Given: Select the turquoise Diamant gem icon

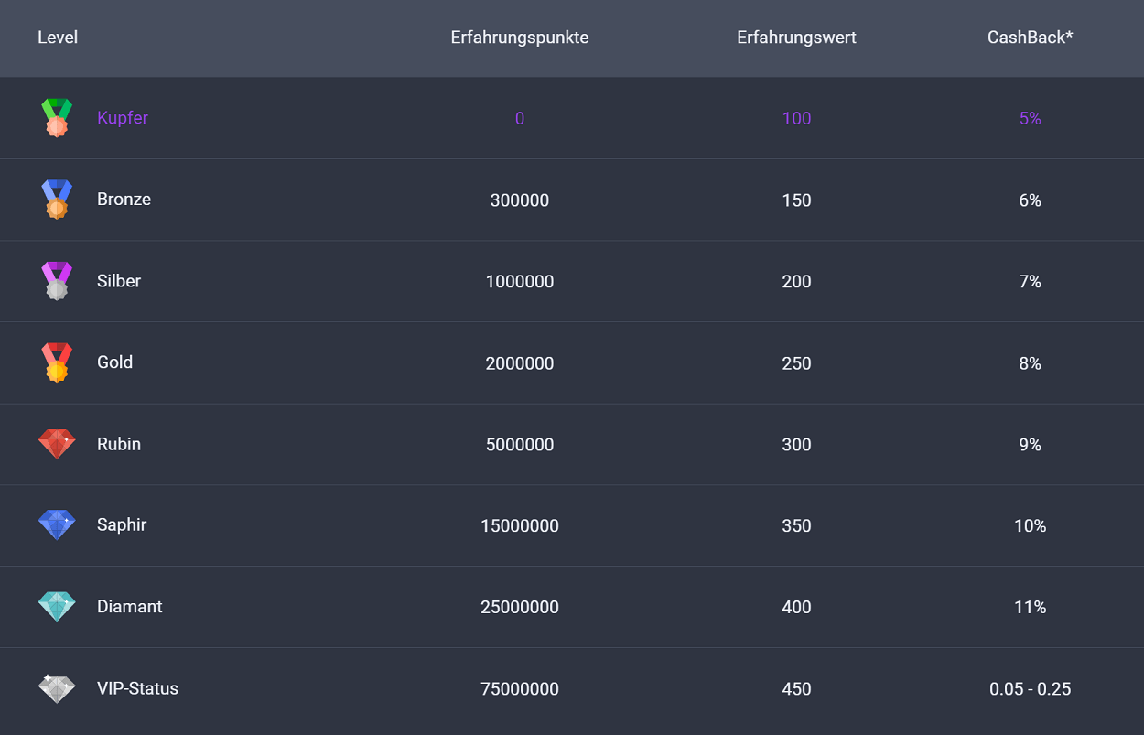Looking at the screenshot, I should [56, 606].
